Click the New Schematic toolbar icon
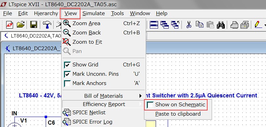266x127 pixels. tap(10, 25)
